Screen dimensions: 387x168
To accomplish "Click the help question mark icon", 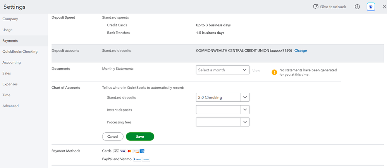I will 357,7.
